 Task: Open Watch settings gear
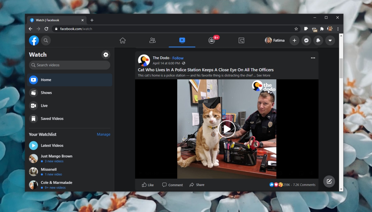(106, 55)
